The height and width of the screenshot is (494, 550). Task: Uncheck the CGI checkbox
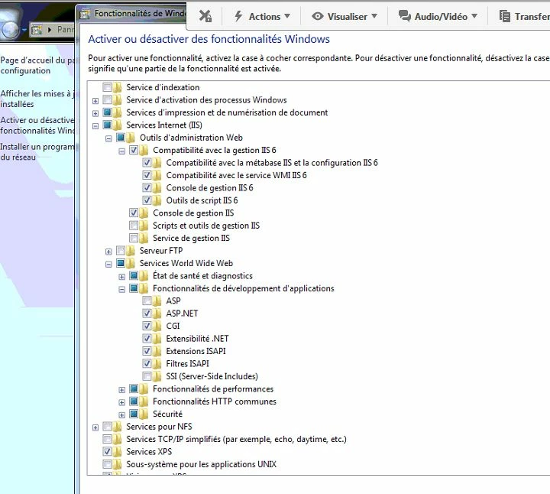tap(147, 326)
